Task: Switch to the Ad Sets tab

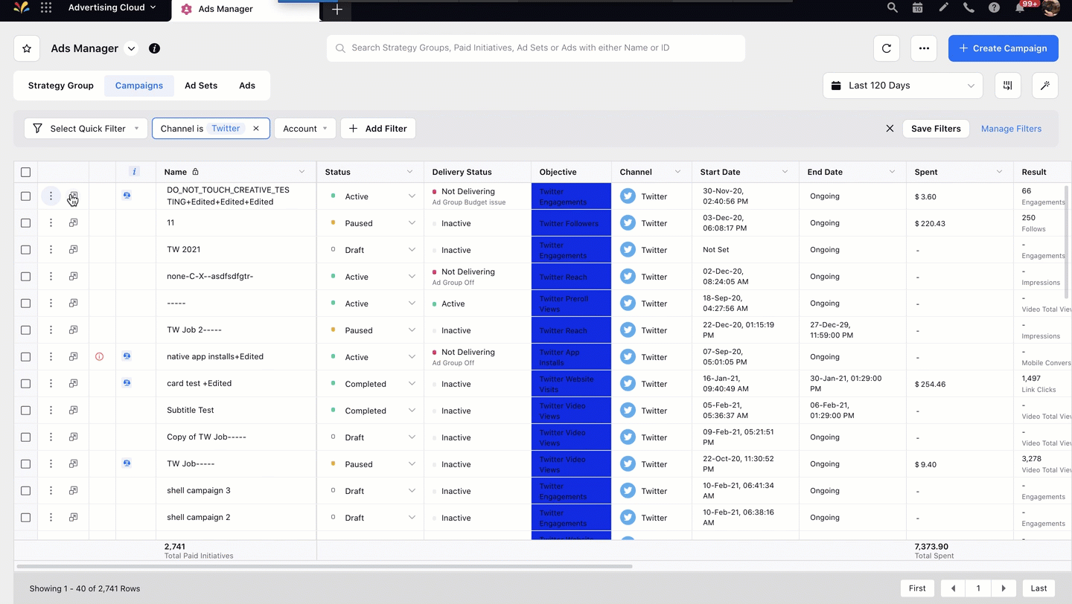Action: point(201,86)
